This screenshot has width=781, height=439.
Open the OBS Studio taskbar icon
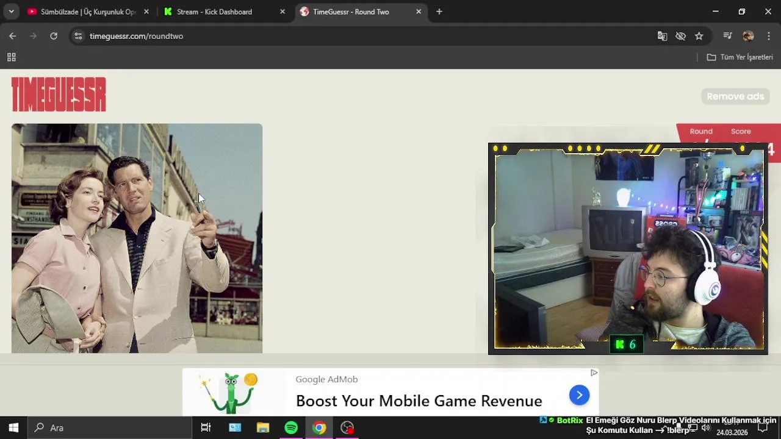pos(347,427)
